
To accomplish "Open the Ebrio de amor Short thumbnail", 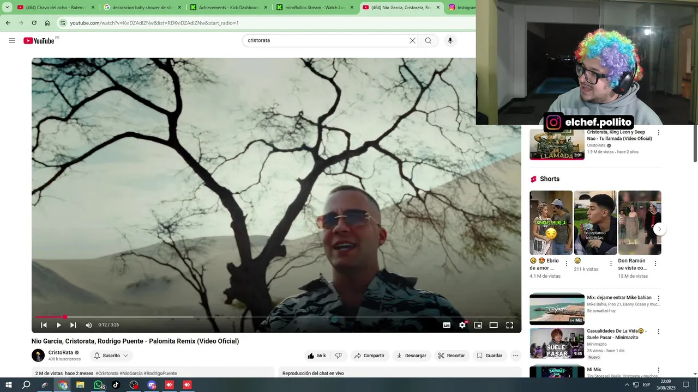I will pyautogui.click(x=551, y=222).
